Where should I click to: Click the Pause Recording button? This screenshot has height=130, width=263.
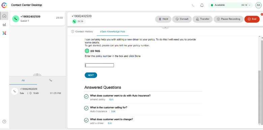228,19
